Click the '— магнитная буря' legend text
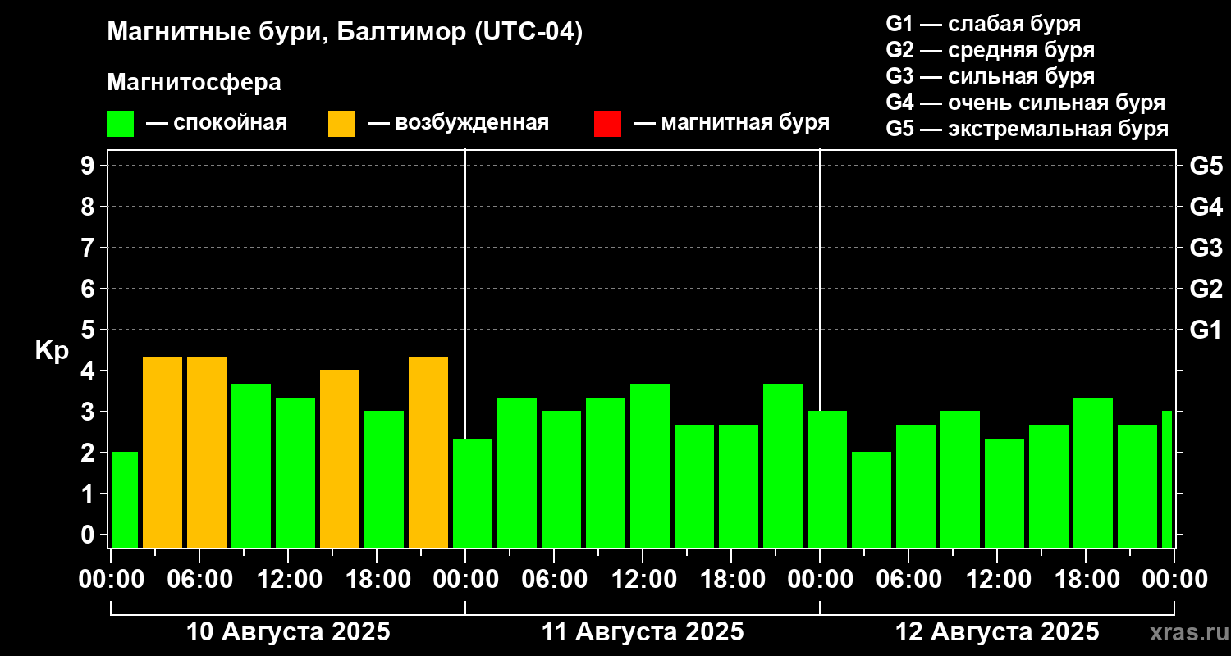 click(732, 124)
